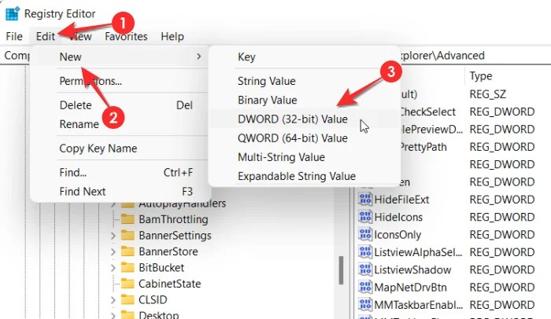Choose DWORD (32-bit) Value from submenu

coord(292,119)
